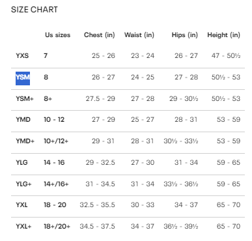Click the Waist (in) column header

[139, 35]
